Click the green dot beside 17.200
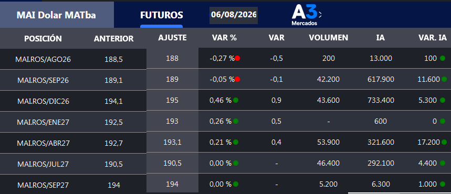 coord(444,142)
